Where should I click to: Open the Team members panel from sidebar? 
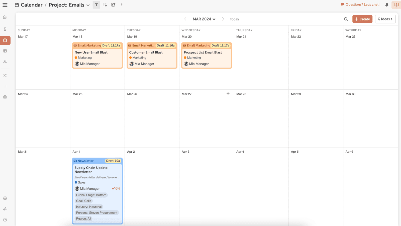[5, 61]
